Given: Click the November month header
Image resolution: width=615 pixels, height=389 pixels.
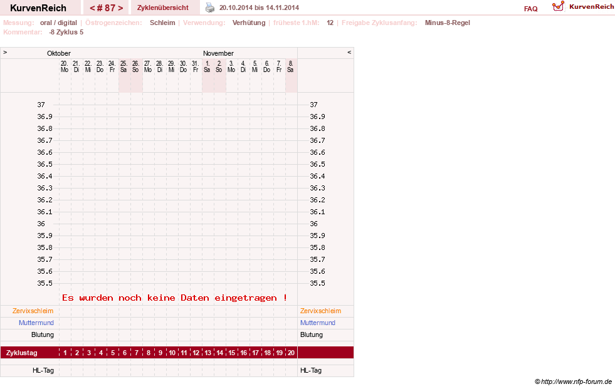Looking at the screenshot, I should (x=218, y=53).
